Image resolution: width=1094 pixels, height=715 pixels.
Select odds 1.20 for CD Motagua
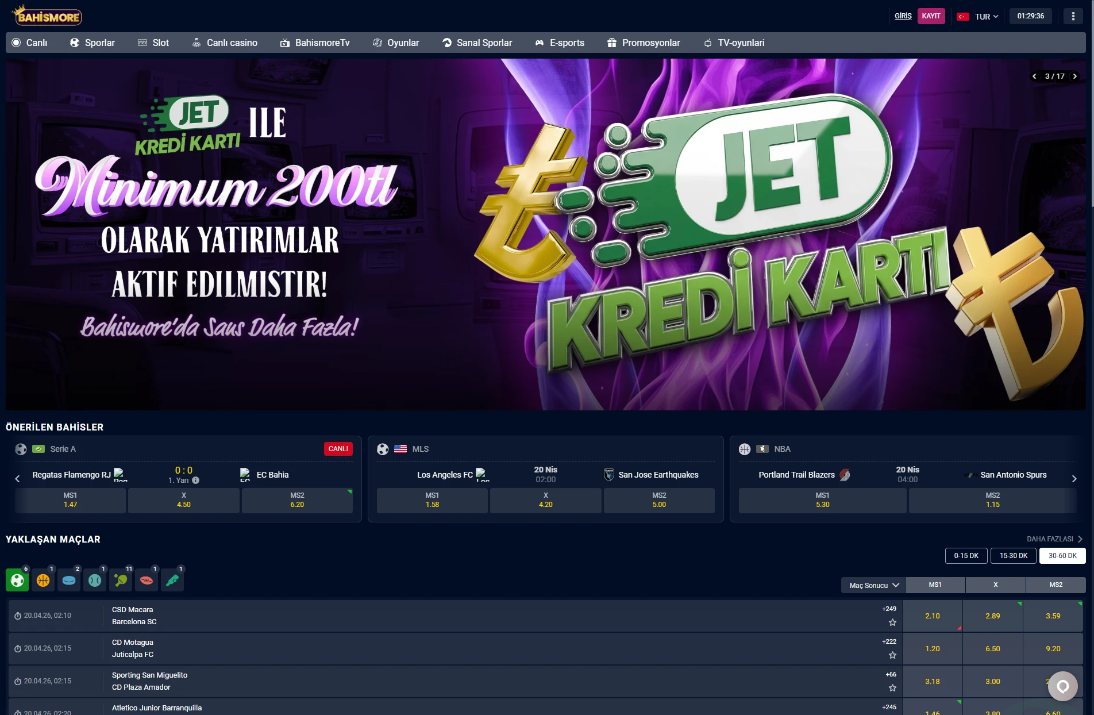pyautogui.click(x=933, y=649)
